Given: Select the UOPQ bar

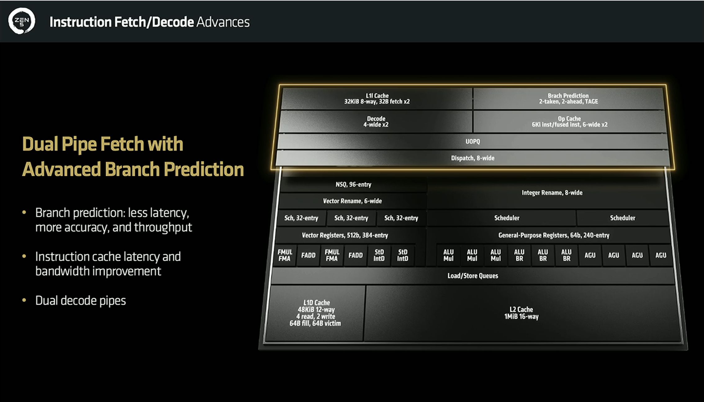Looking at the screenshot, I should click(472, 141).
